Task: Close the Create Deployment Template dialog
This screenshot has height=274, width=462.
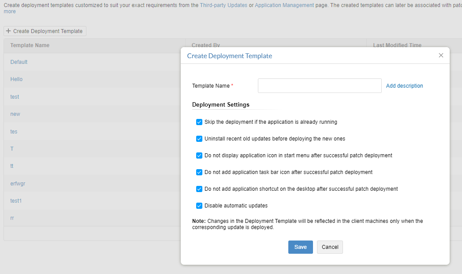Action: point(441,56)
